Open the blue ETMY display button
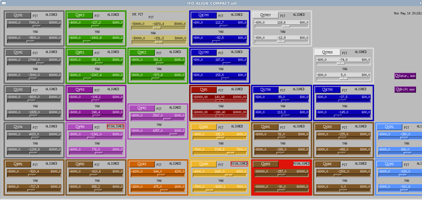The width and height of the screenshot is (422, 200). [x=204, y=15]
